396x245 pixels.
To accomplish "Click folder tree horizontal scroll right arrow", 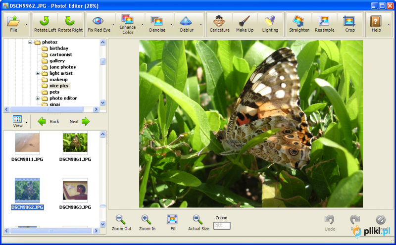I will (x=96, y=109).
